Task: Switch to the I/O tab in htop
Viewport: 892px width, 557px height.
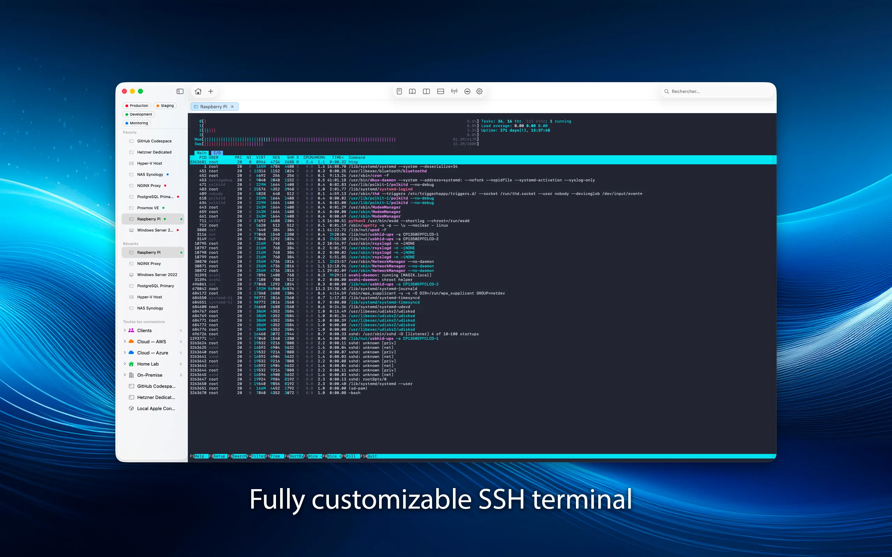Action: pos(217,153)
